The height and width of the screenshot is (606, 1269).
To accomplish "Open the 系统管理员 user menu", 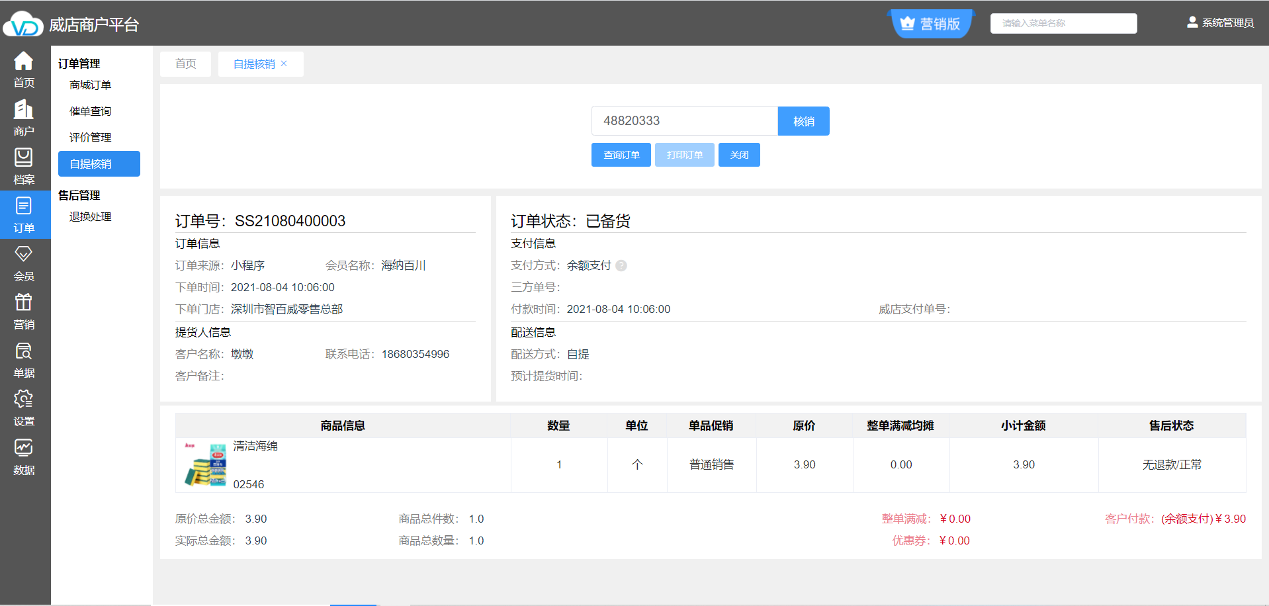I will tap(1220, 23).
